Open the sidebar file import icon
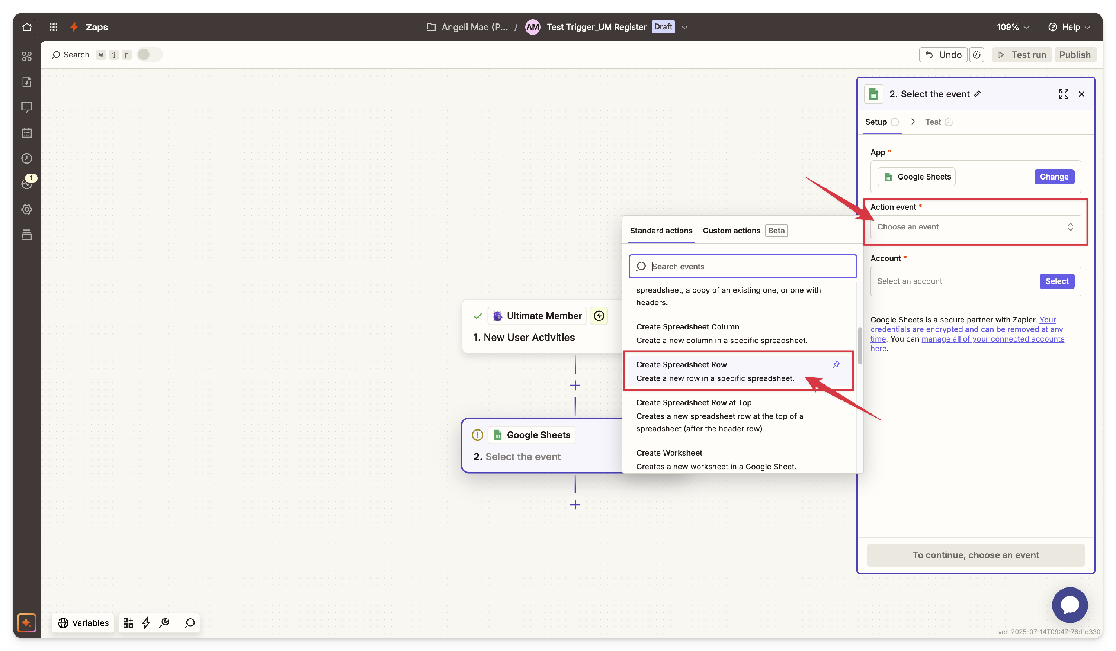This screenshot has width=1116, height=651. coord(26,82)
